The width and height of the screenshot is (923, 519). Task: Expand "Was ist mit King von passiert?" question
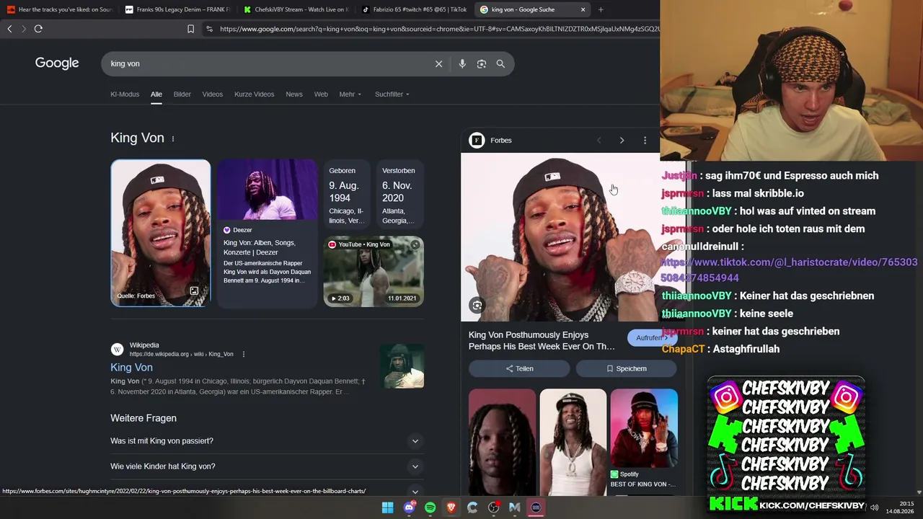(x=265, y=441)
